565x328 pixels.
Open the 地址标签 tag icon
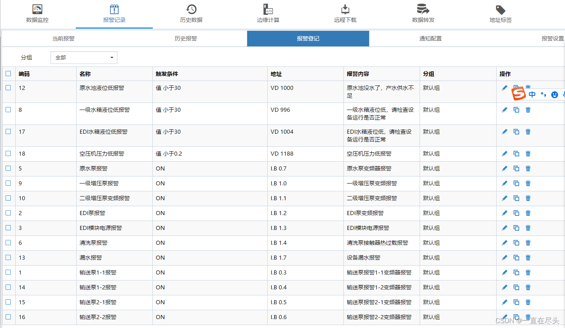point(500,9)
